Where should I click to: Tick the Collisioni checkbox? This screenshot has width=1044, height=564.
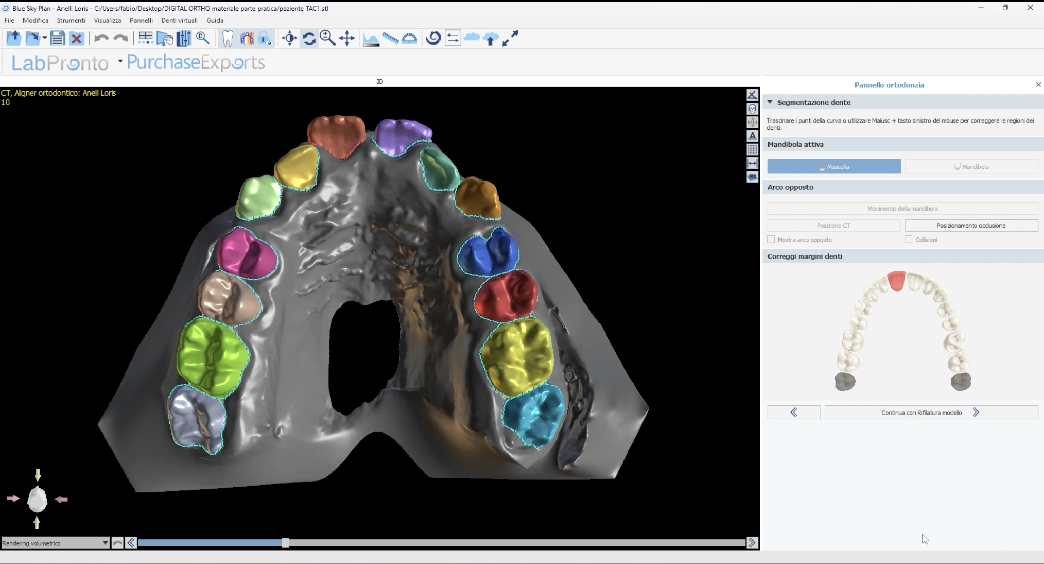pos(908,240)
